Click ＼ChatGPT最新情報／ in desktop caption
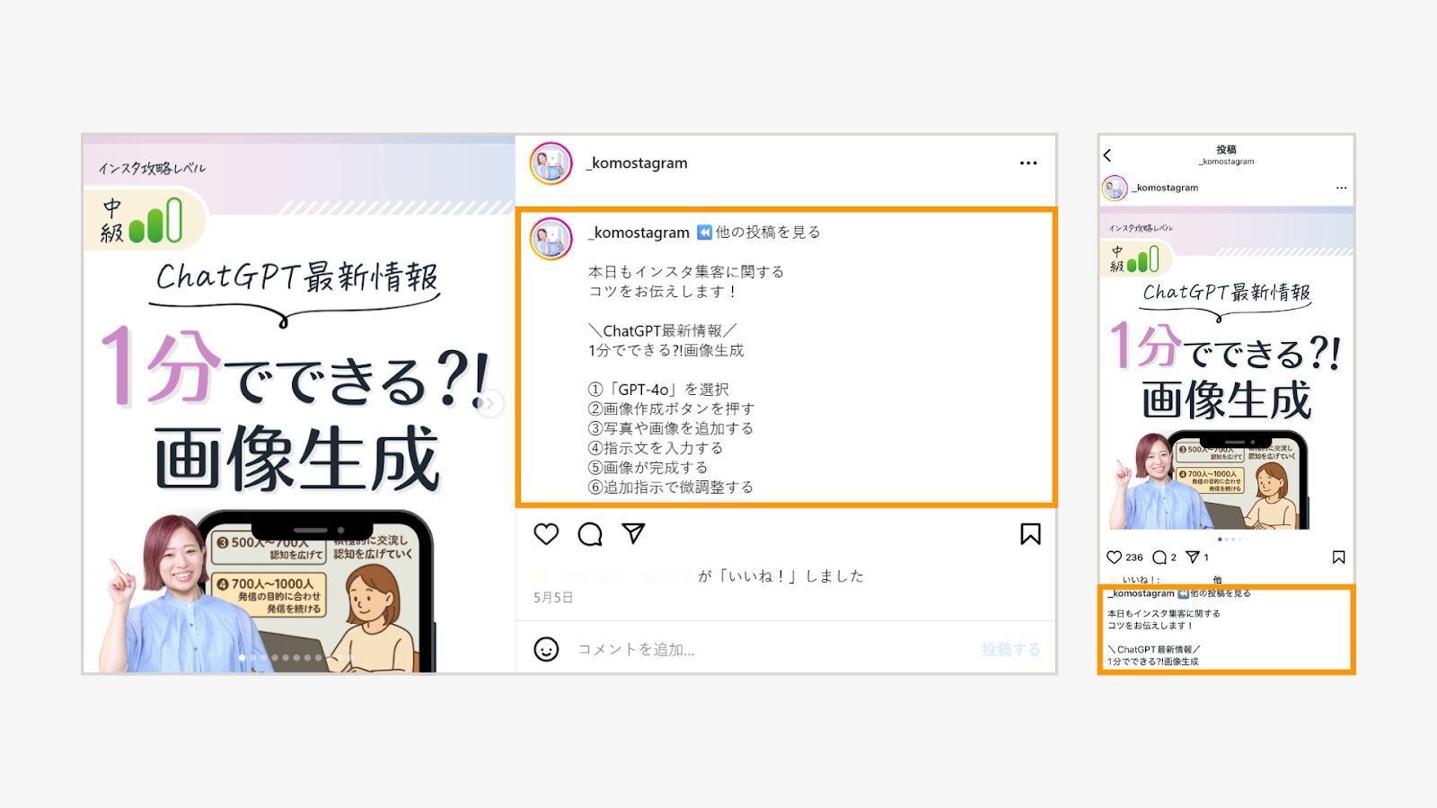 point(663,331)
